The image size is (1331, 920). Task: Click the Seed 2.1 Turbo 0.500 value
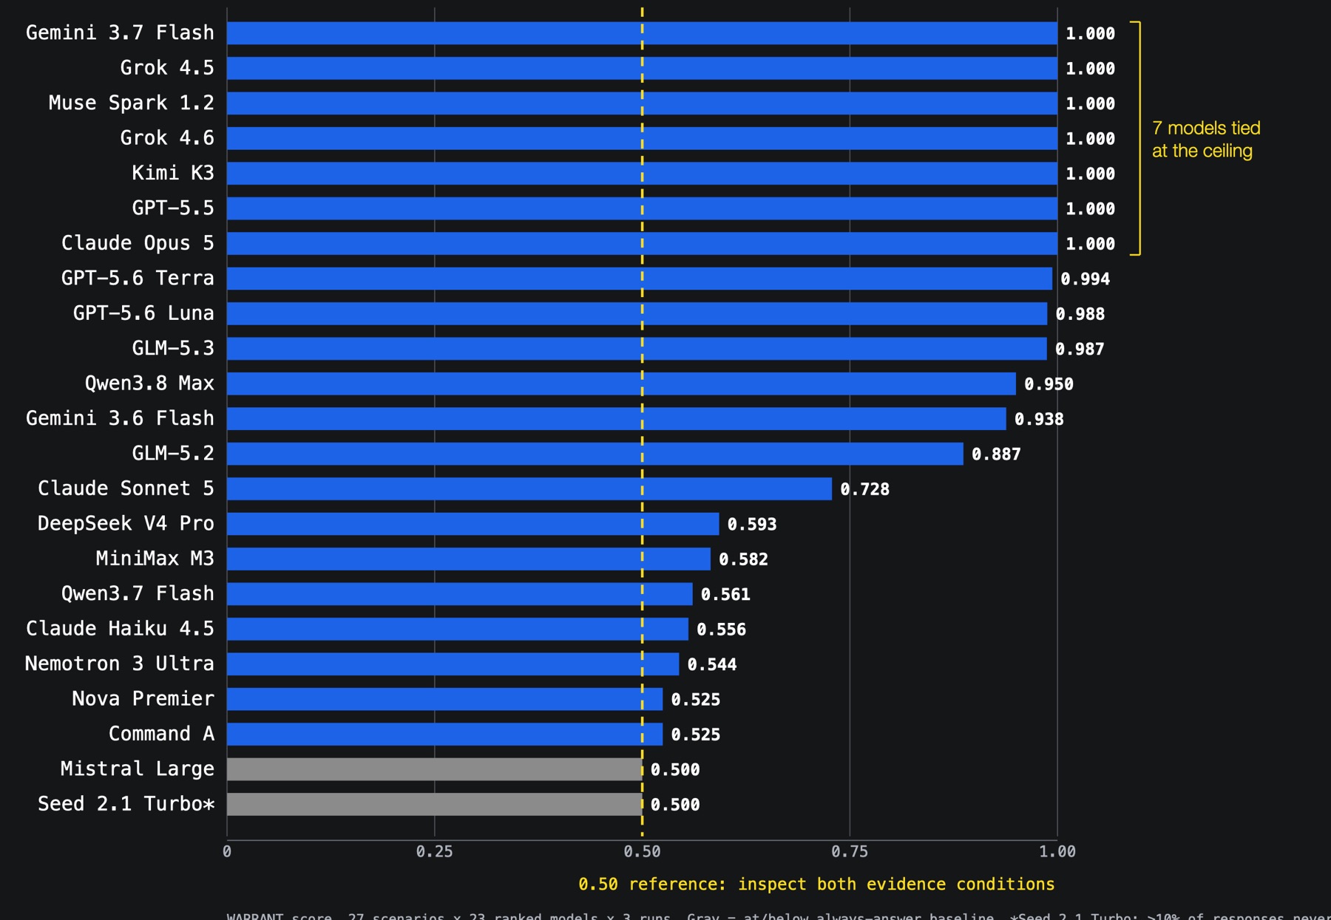(x=675, y=805)
